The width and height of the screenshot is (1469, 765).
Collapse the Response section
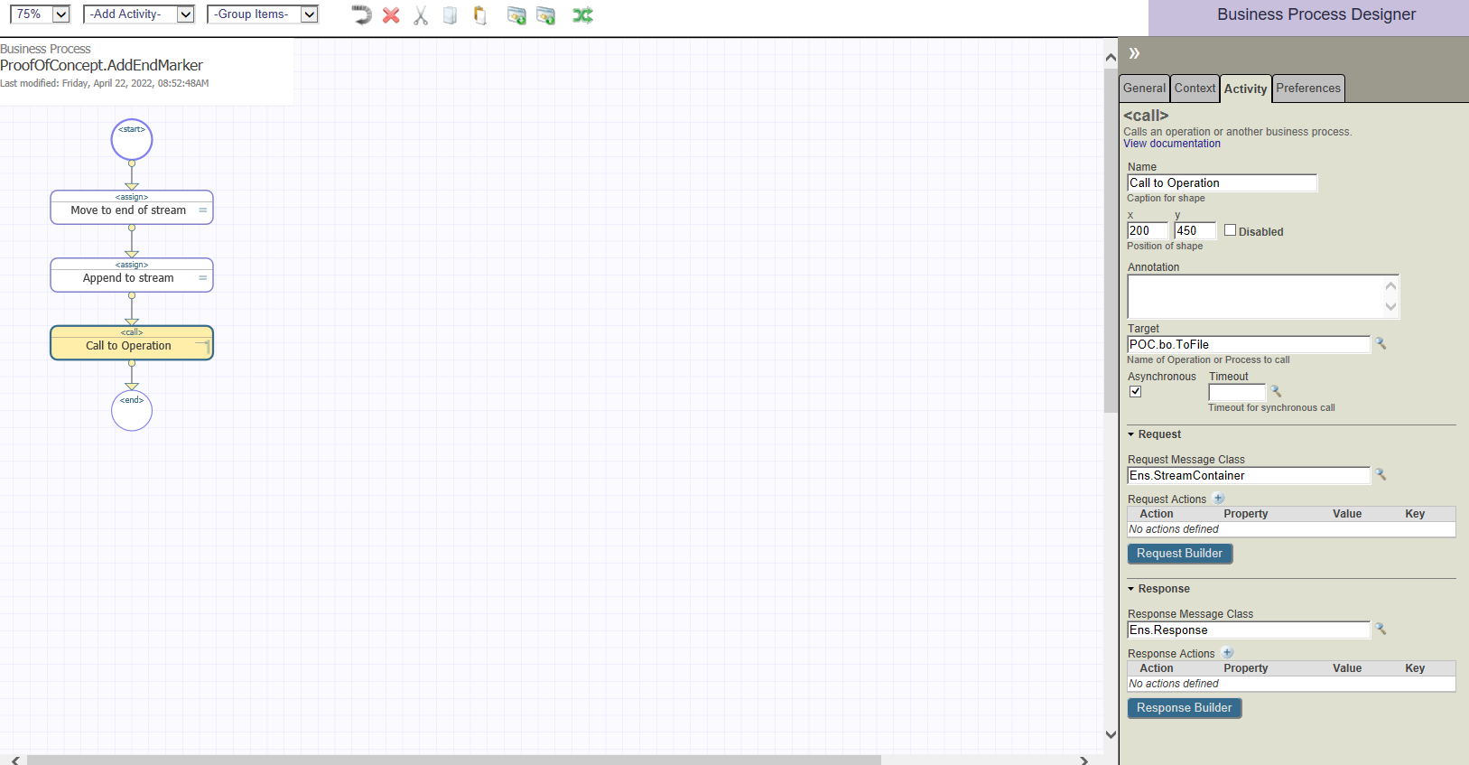click(1130, 589)
